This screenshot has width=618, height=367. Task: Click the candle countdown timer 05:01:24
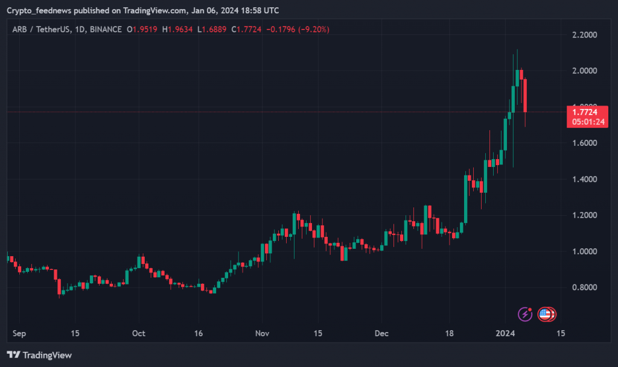[x=585, y=122]
